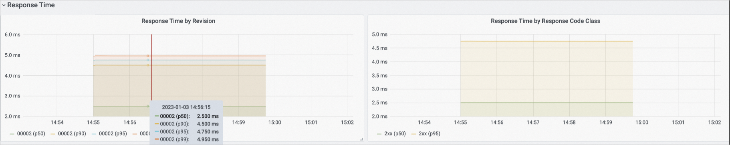Click 15:00 axis label in Revision chart
The height and width of the screenshot is (145, 730).
coord(274,122)
